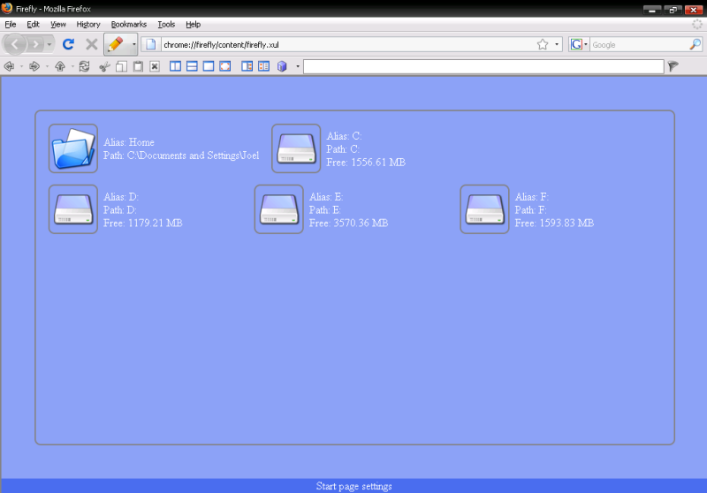Click the 'Alias: Home' label
This screenshot has width=707, height=493.
[x=129, y=142]
